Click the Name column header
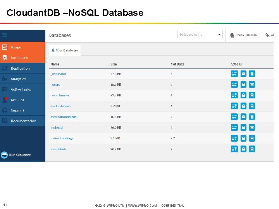The image size is (279, 209). (55, 64)
